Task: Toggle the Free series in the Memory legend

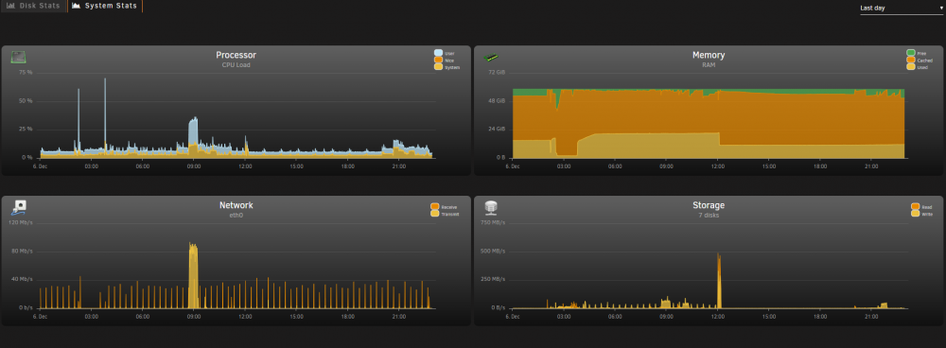Action: point(917,53)
